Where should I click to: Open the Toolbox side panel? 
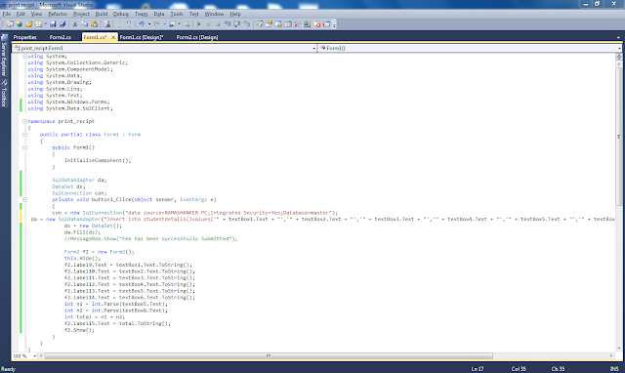pos(4,94)
